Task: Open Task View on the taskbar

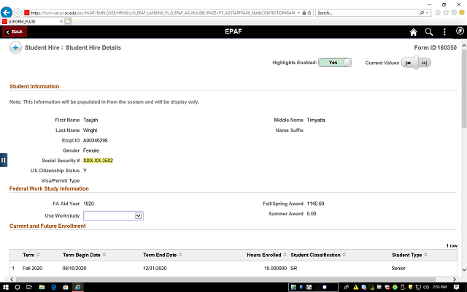Action: pyautogui.click(x=29, y=287)
